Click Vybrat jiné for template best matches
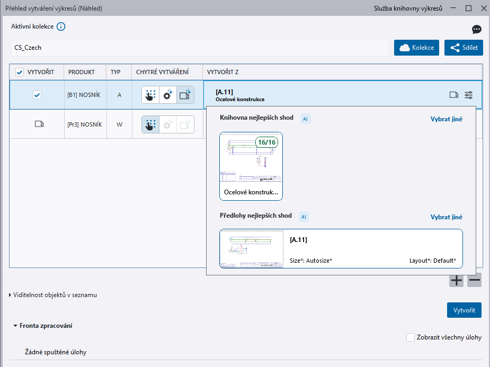 (446, 217)
